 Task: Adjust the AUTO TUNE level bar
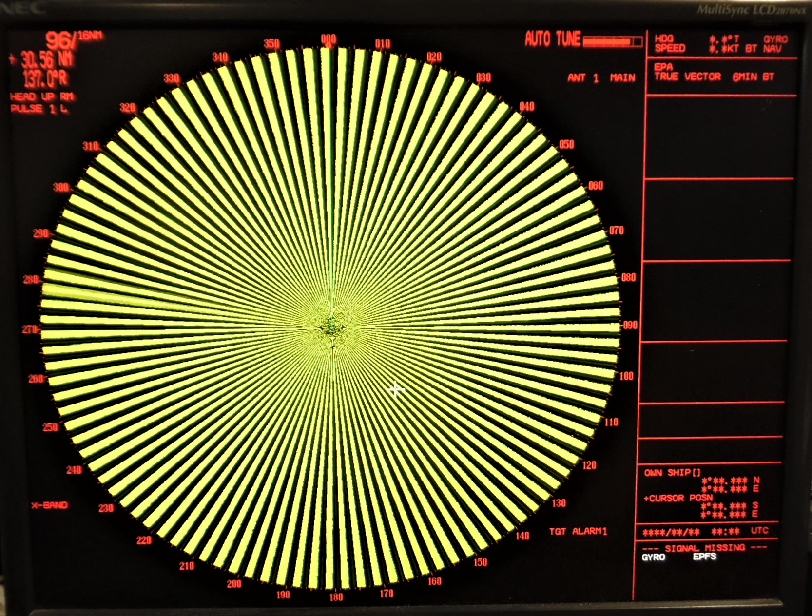pyautogui.click(x=612, y=41)
